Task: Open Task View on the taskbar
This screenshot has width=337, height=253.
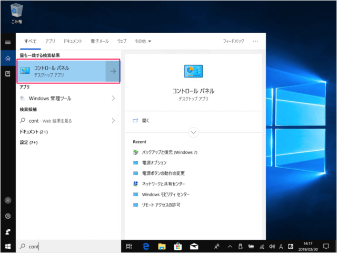Action: click(x=130, y=246)
